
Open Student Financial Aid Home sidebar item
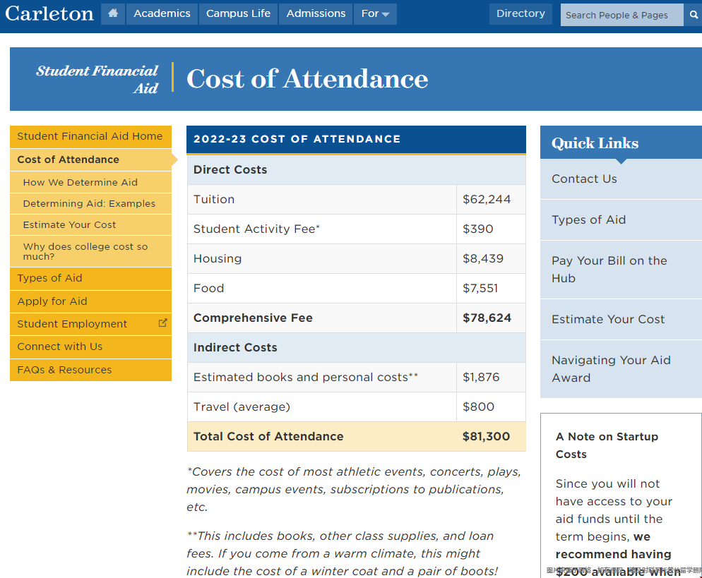pos(90,136)
